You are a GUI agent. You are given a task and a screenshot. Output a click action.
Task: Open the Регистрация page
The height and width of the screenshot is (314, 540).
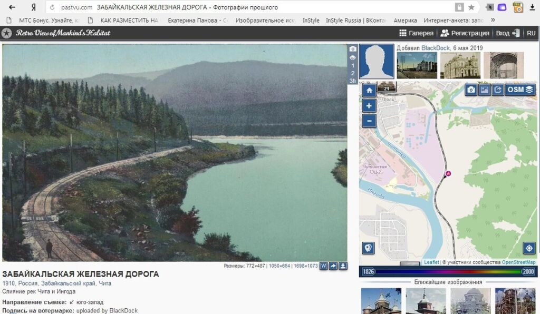pyautogui.click(x=465, y=33)
